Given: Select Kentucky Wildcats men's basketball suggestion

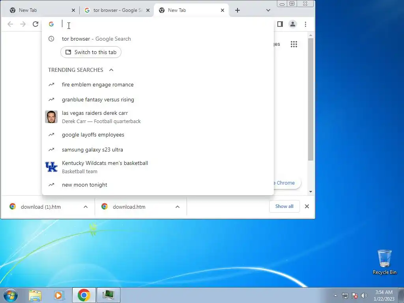Looking at the screenshot, I should point(158,167).
